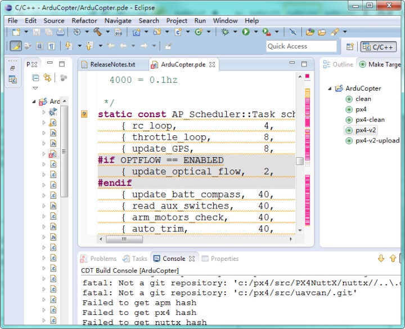405x329 pixels.
Task: Click the skip all breakpoints icon
Action: click(293, 32)
